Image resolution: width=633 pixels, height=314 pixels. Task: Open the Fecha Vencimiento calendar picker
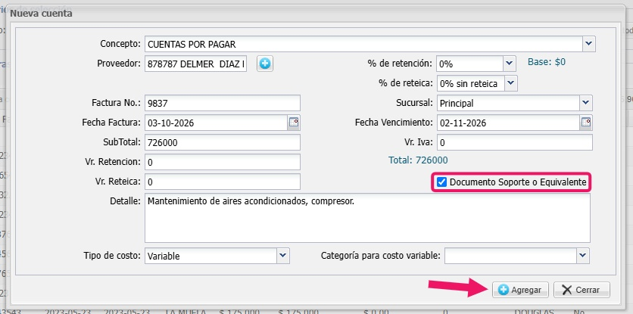[586, 123]
